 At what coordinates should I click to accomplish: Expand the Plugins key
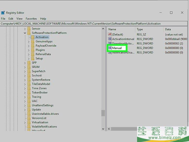pos(29,50)
